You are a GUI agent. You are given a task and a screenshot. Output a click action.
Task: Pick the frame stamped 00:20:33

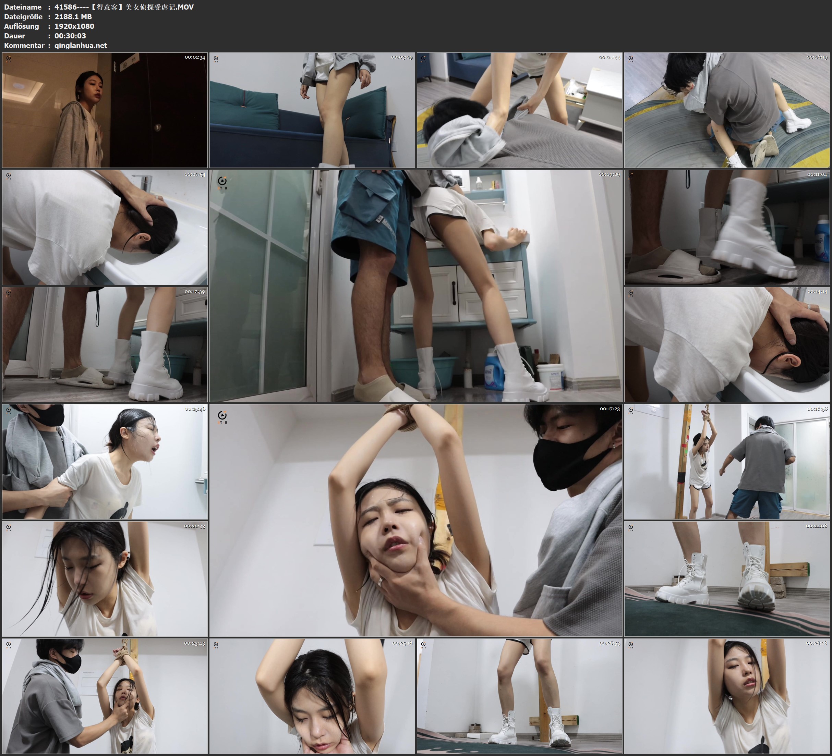pos(105,578)
